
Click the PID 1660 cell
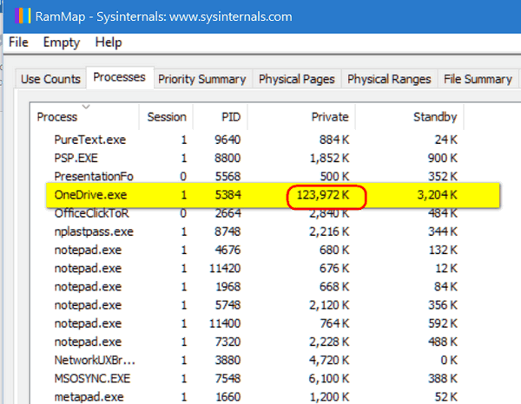[228, 397]
